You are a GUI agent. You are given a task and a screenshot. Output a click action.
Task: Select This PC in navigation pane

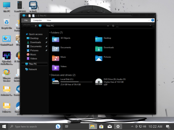click(x=34, y=64)
